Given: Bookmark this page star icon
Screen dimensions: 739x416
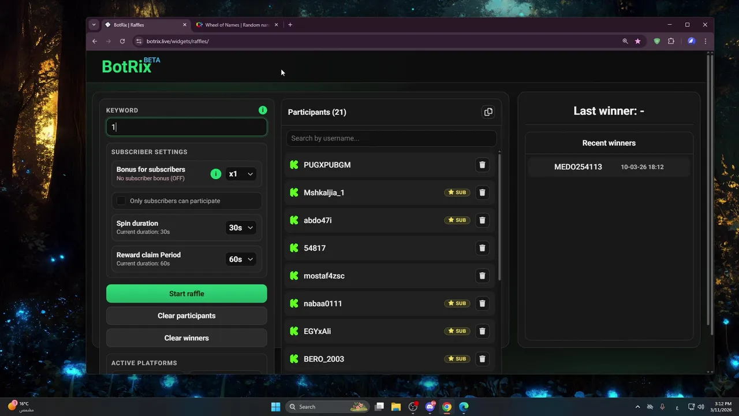Looking at the screenshot, I should pyautogui.click(x=637, y=41).
